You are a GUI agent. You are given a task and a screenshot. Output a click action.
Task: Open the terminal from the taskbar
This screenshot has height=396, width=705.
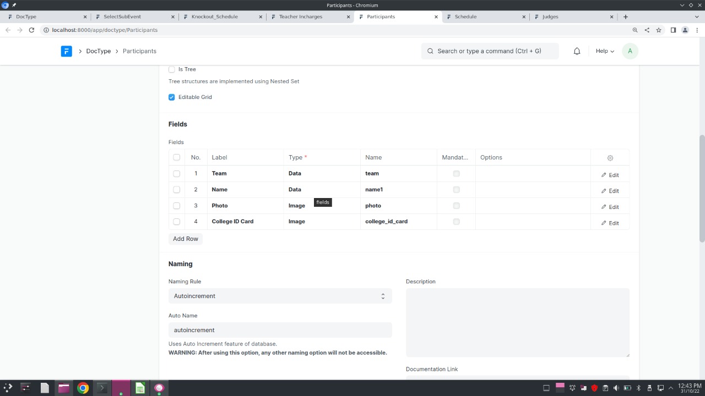pos(101,388)
